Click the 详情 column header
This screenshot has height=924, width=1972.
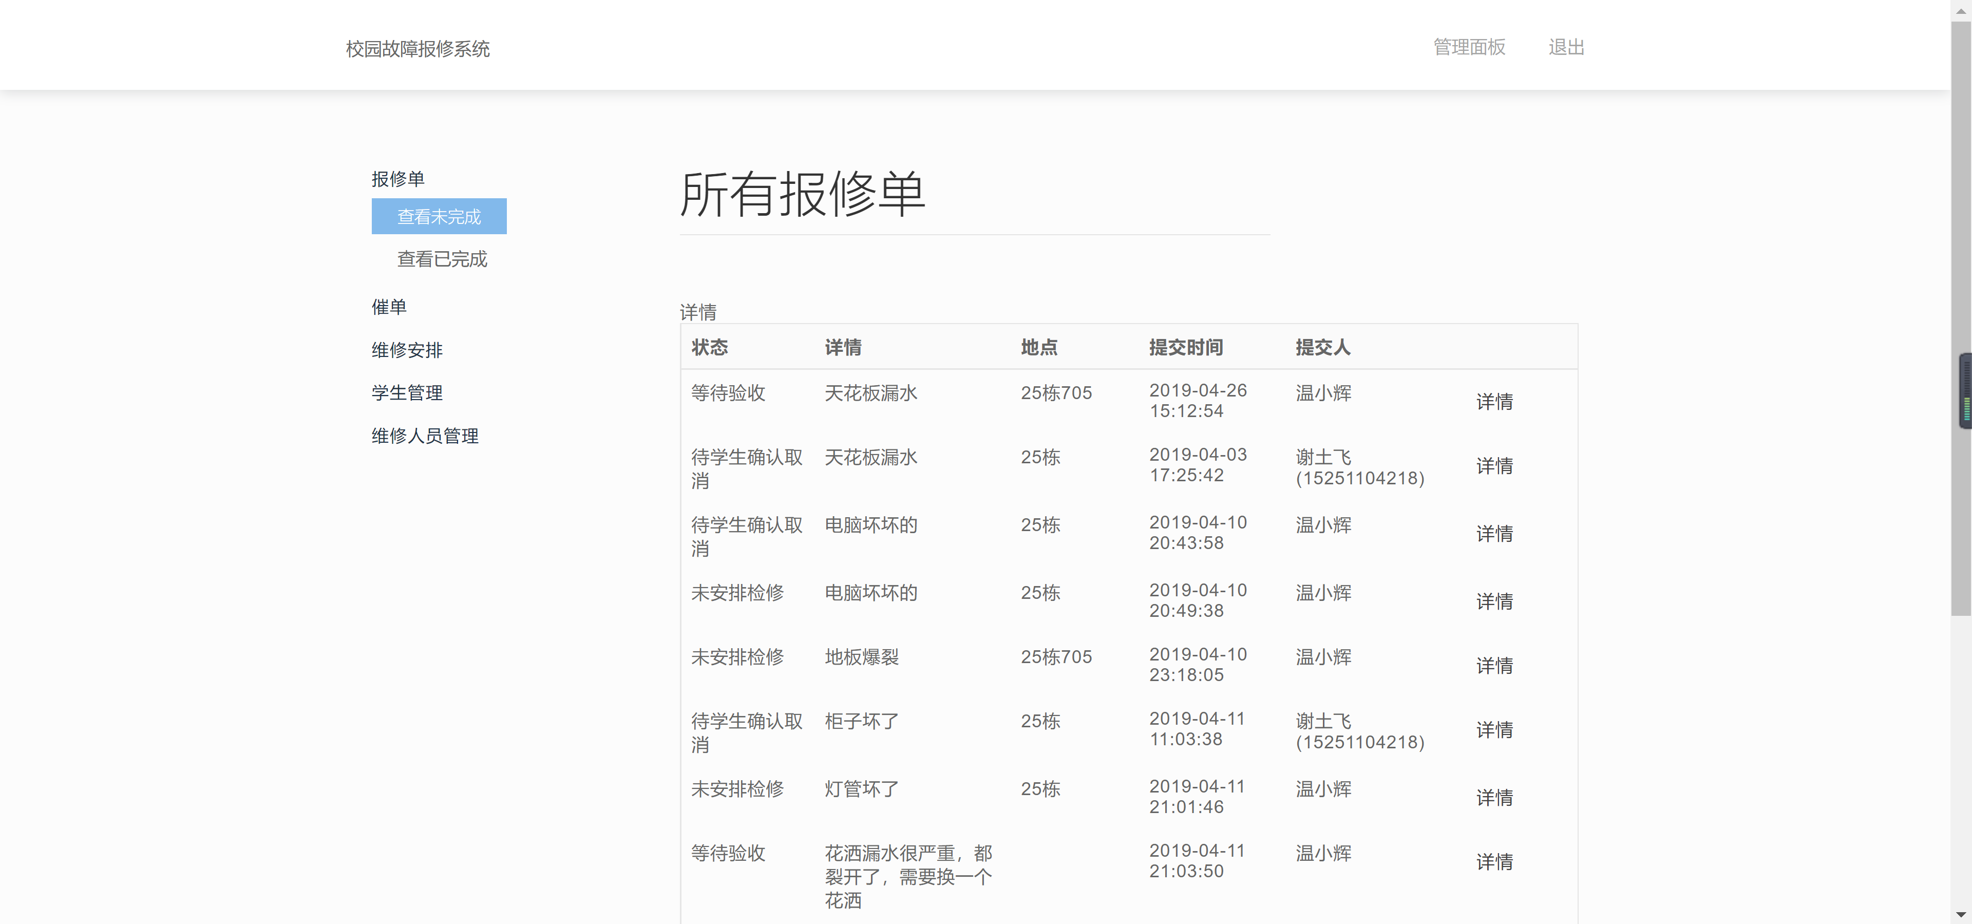[843, 347]
